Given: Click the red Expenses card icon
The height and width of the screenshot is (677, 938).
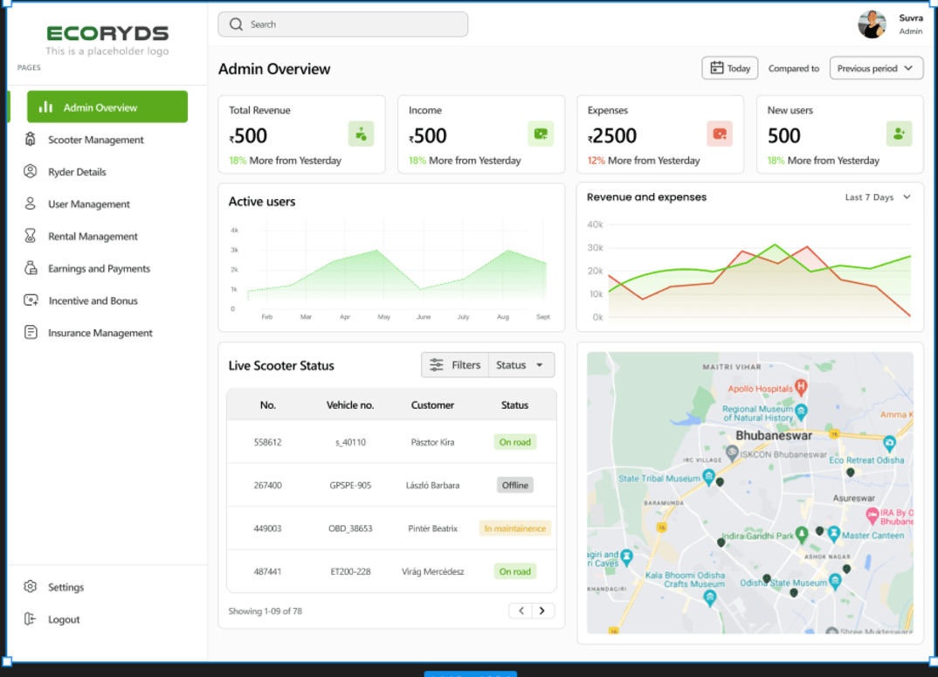Looking at the screenshot, I should pos(720,134).
